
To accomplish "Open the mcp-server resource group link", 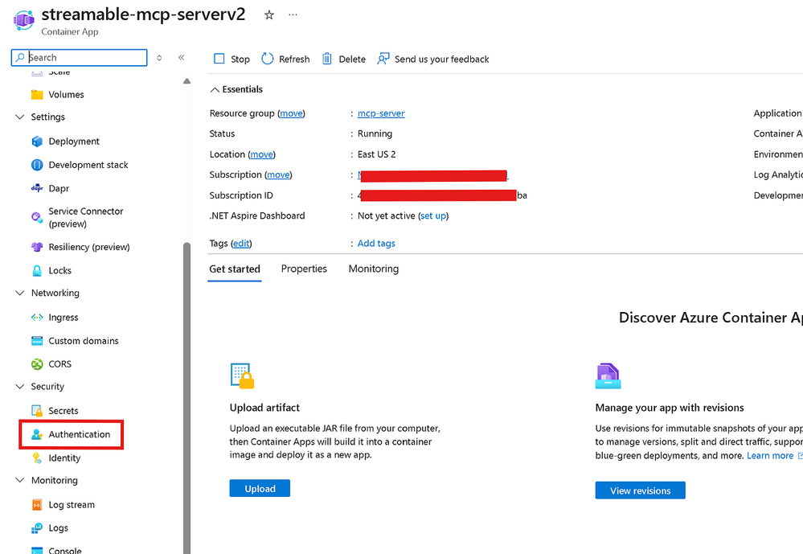I will pos(381,113).
